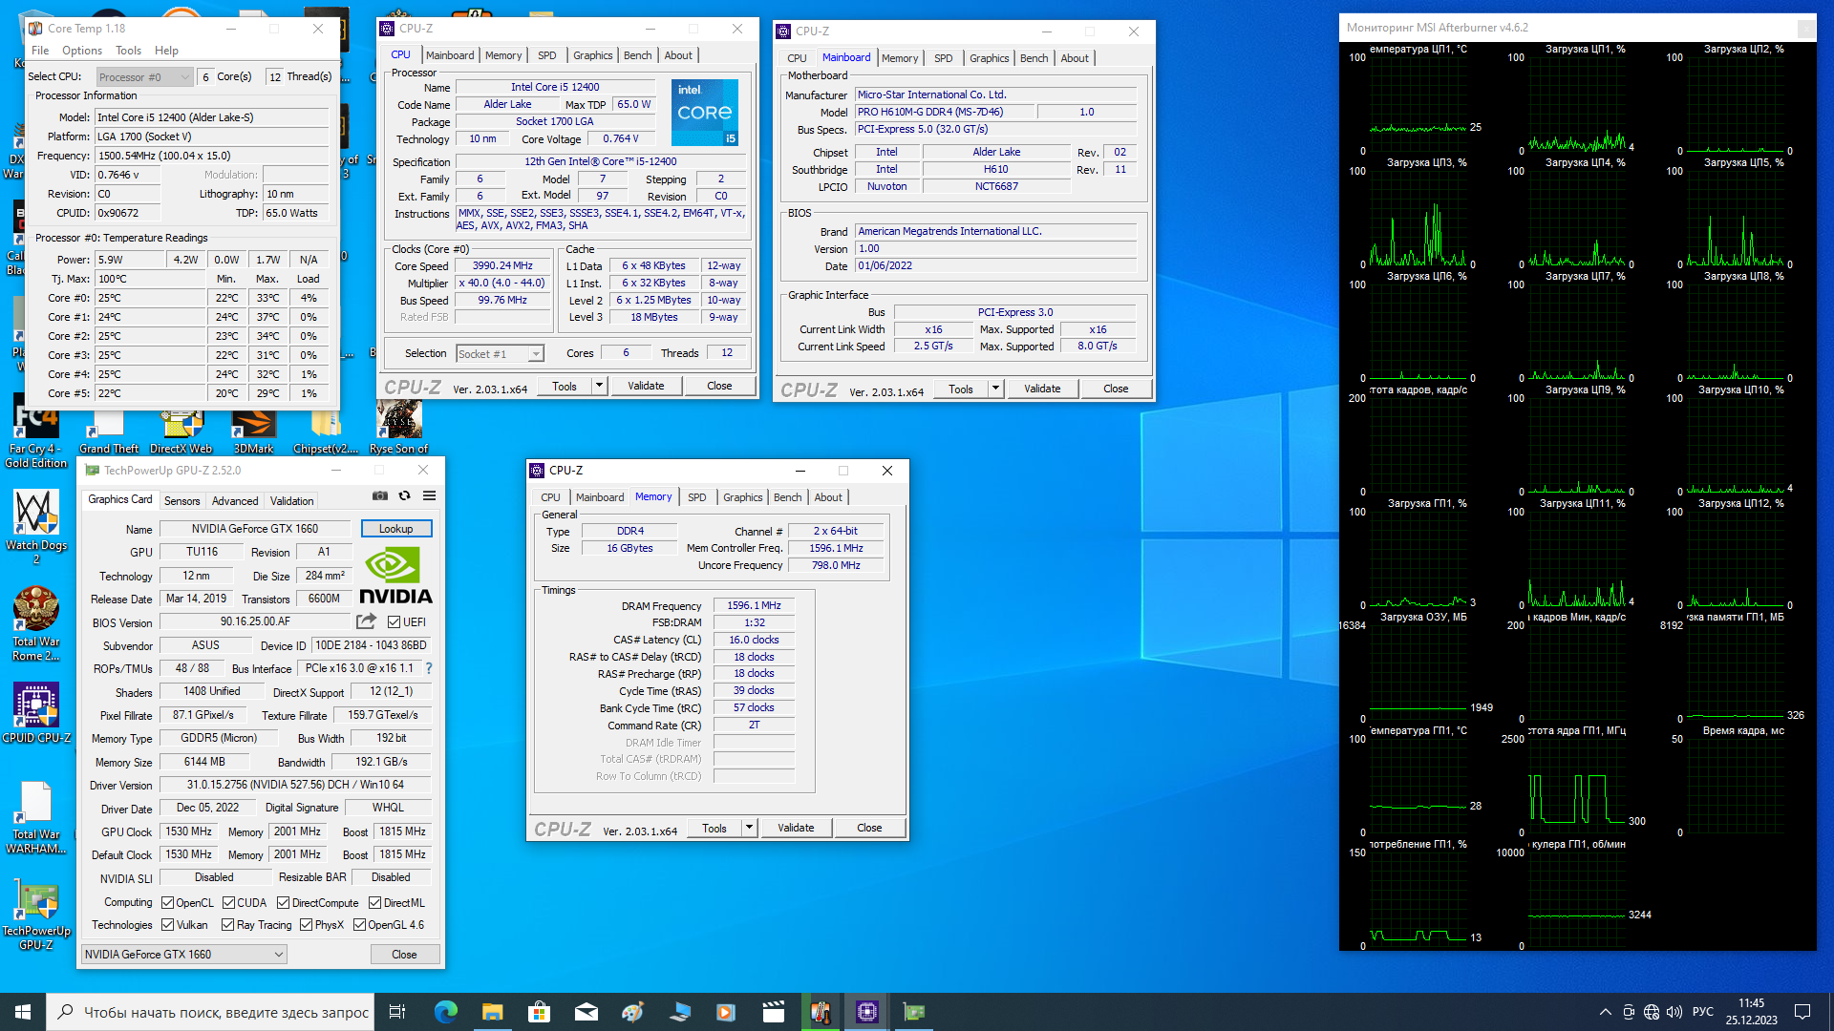Viewport: 1834px width, 1031px height.
Task: Switch to the Sensors tab in GPU-Z
Action: (x=181, y=500)
